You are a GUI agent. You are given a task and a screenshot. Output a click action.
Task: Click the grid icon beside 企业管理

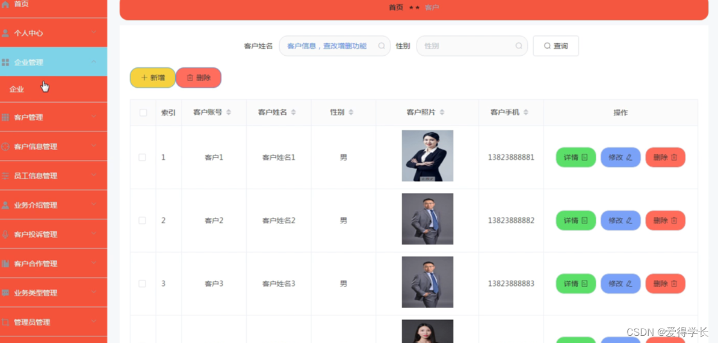(x=5, y=62)
